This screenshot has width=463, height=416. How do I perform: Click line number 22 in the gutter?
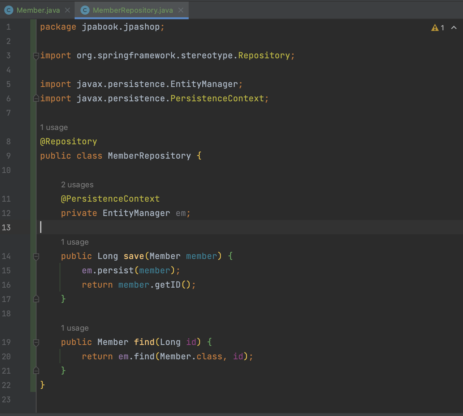(x=6, y=385)
